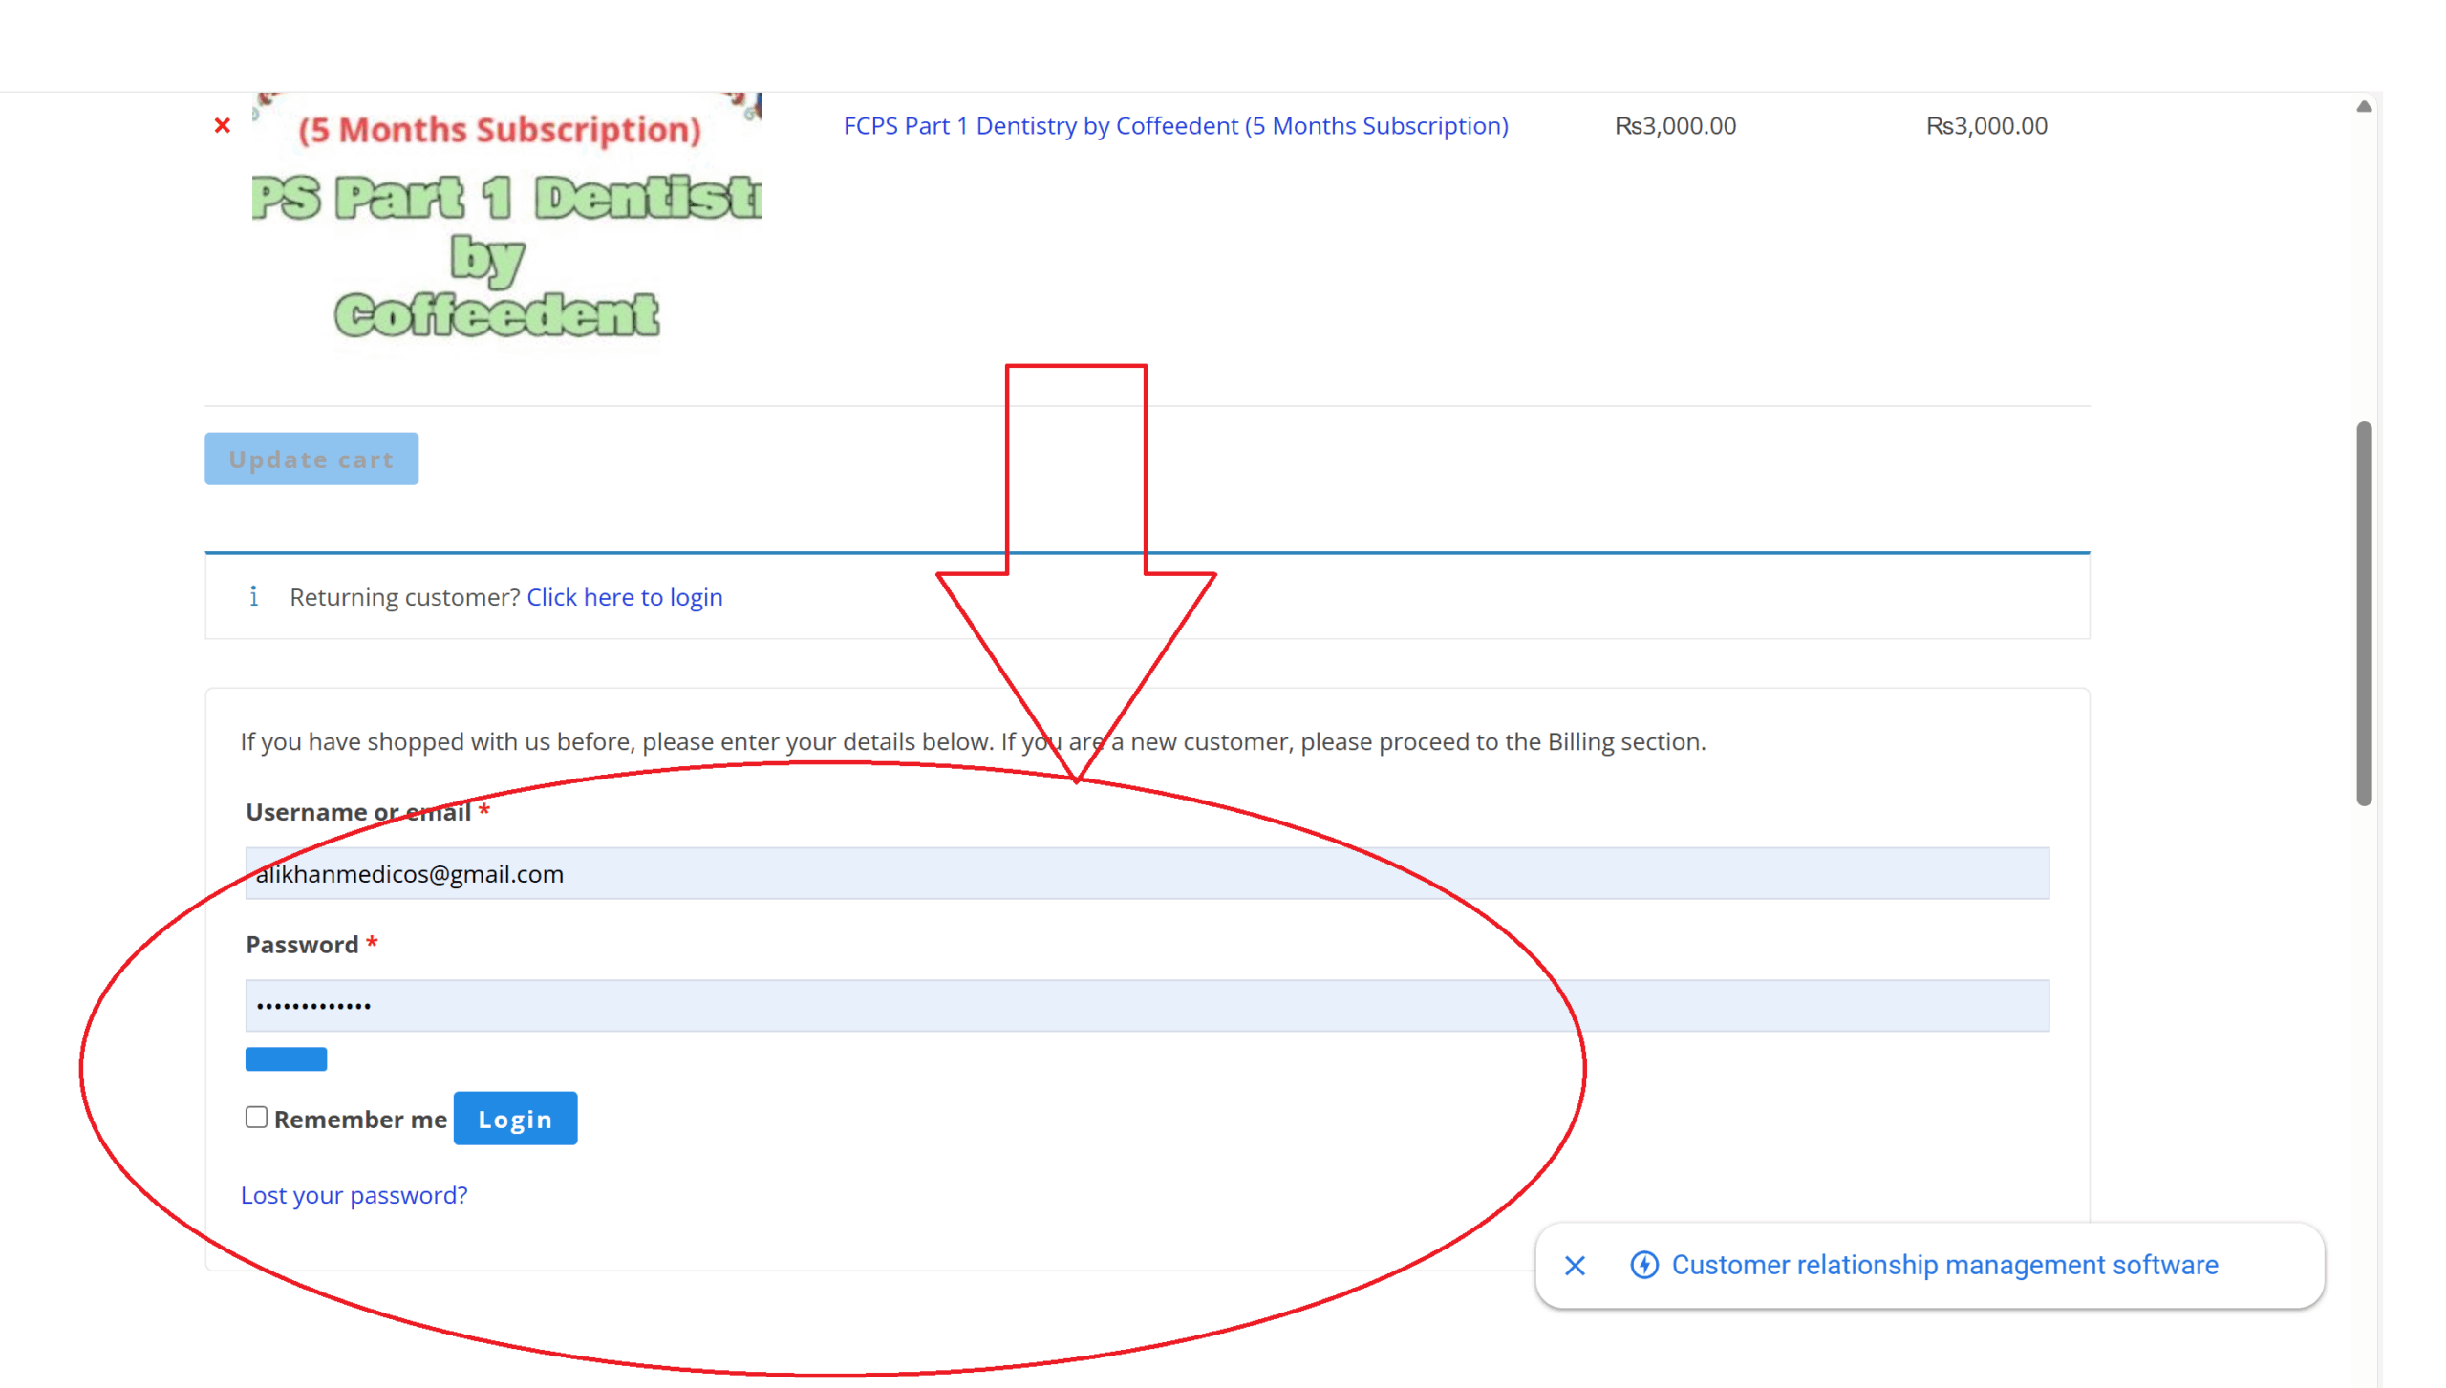Open Customer relationship management software ad link
The image size is (2446, 1388).
pos(1943,1265)
